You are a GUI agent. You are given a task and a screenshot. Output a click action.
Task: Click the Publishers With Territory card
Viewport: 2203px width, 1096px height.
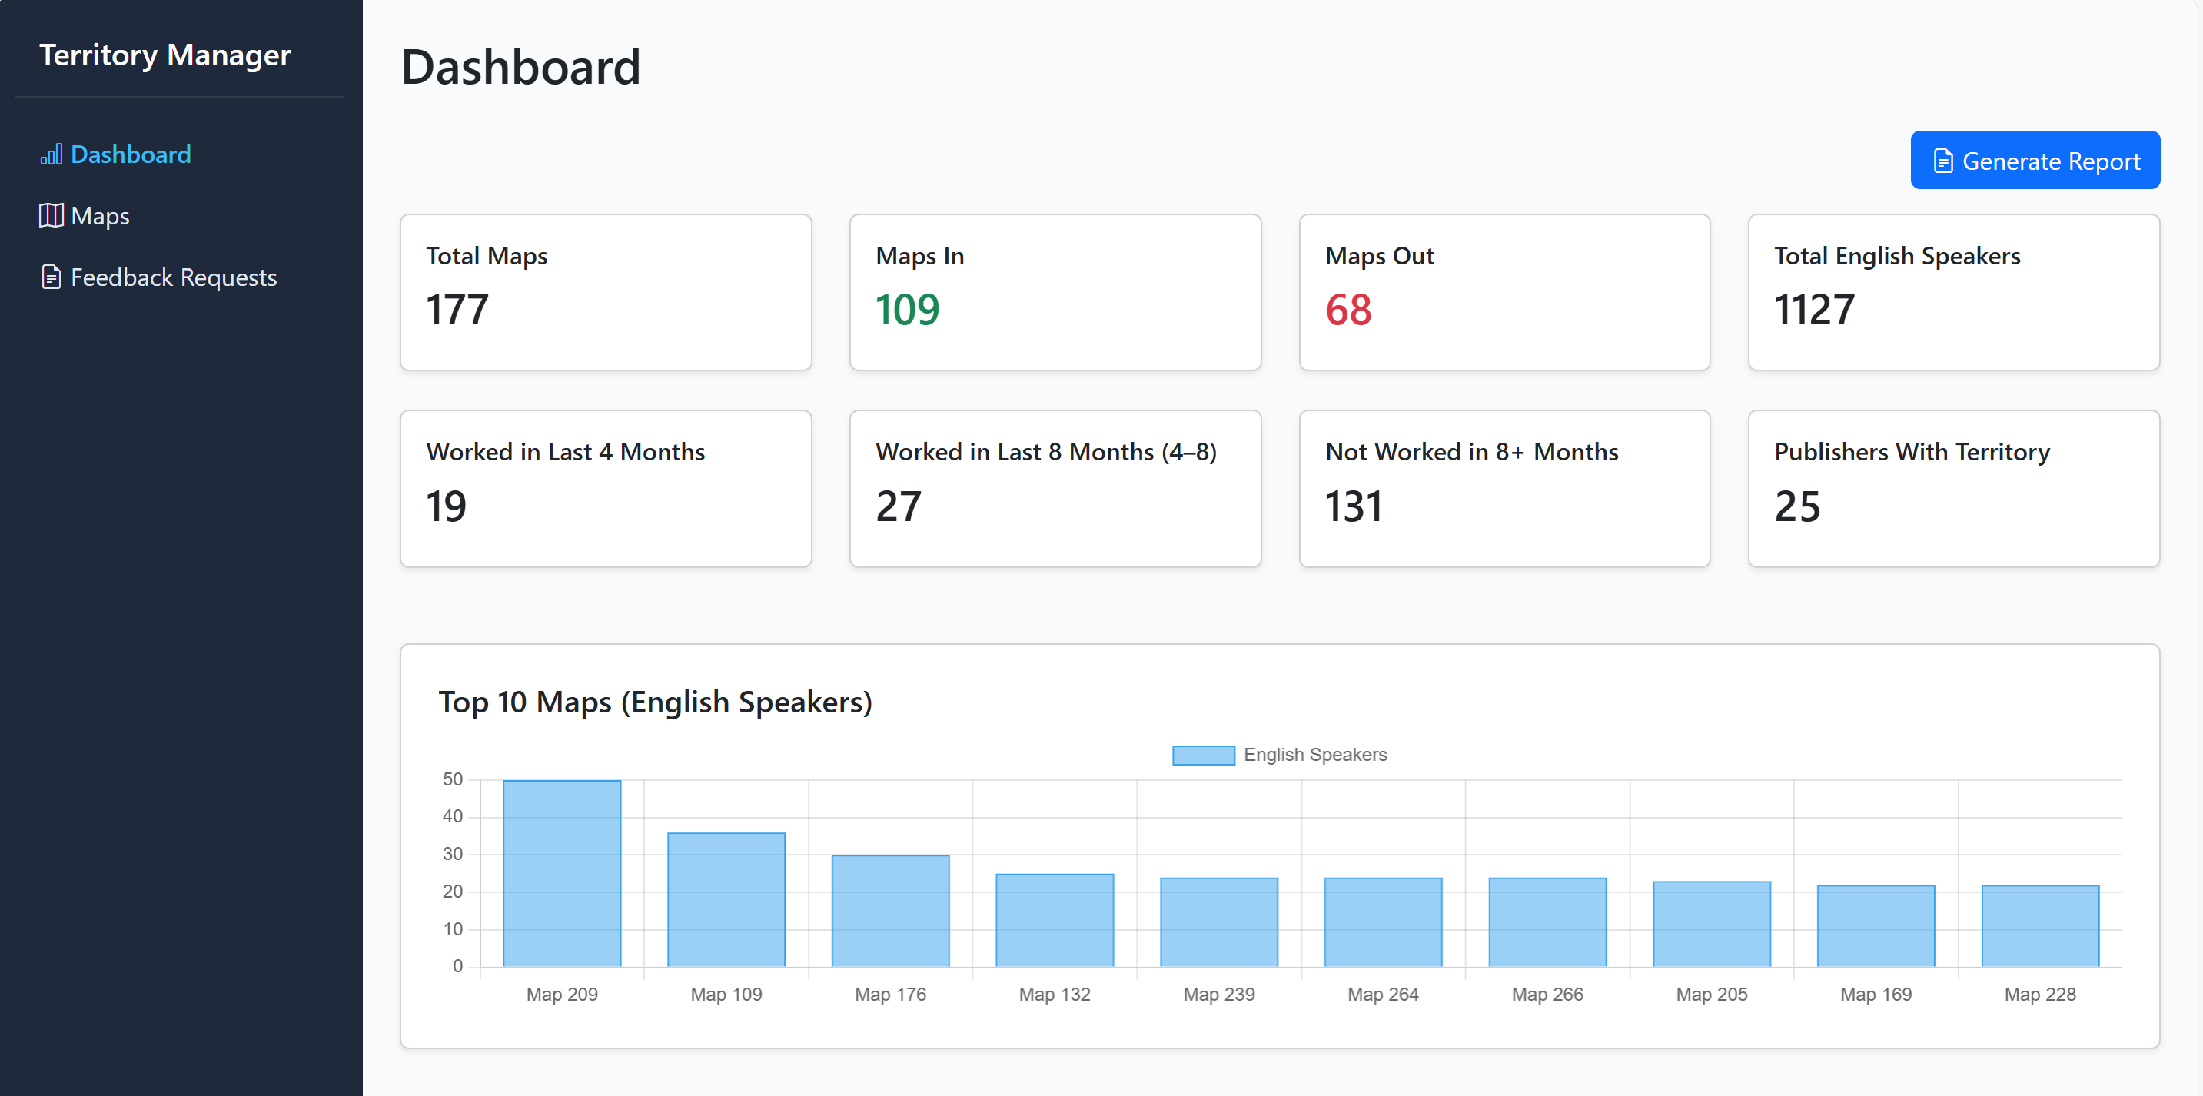1953,488
